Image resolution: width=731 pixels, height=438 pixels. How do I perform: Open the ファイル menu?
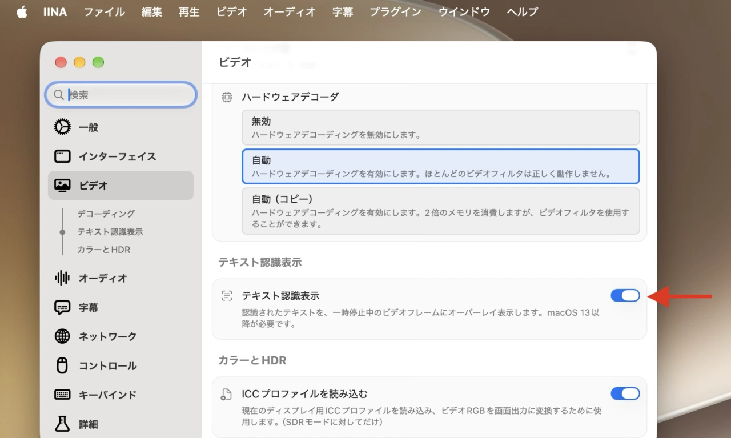tap(104, 12)
